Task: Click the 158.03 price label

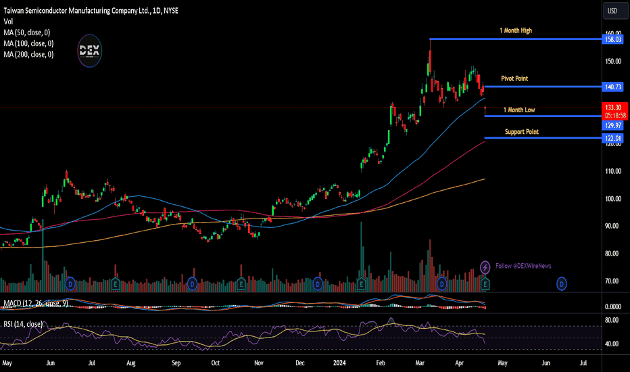Action: coord(613,39)
